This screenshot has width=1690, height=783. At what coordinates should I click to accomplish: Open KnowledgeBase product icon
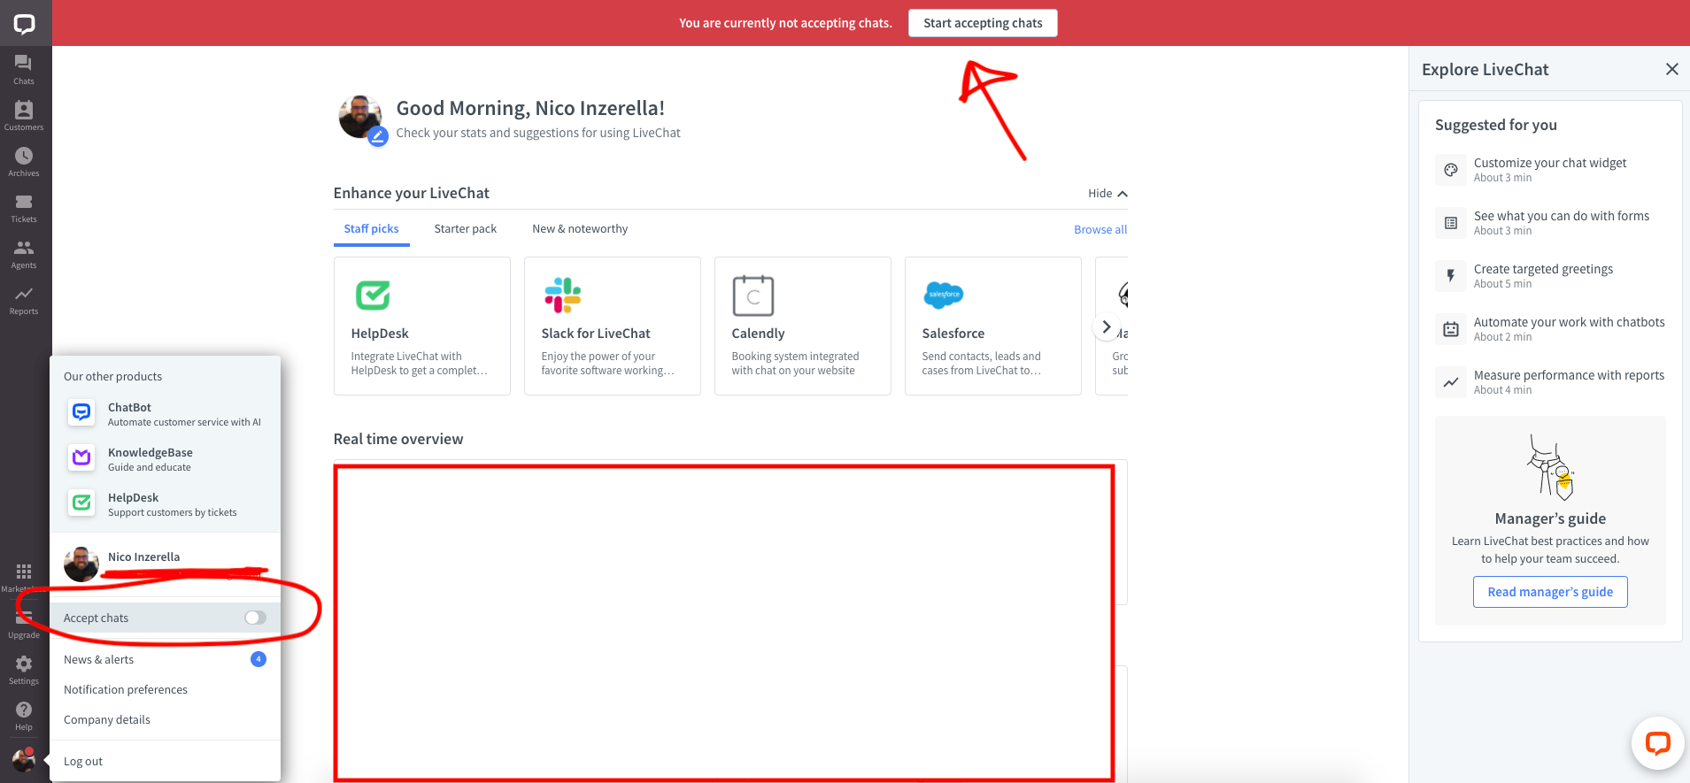(x=81, y=457)
